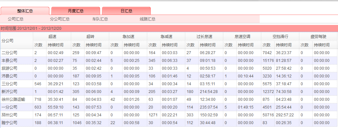The height and width of the screenshot is (128, 338).
Task: Switch to the 月度汇总 tab
Action: (x=76, y=11)
